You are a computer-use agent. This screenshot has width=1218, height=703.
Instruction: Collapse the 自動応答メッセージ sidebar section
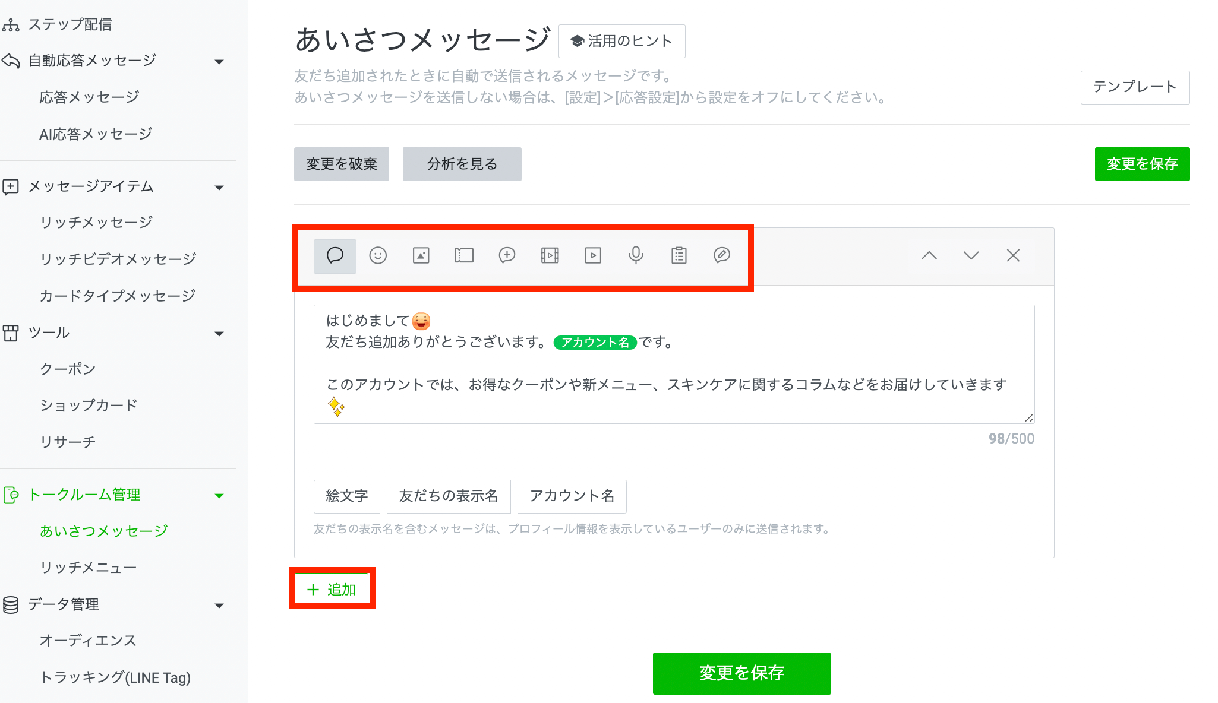pyautogui.click(x=219, y=62)
